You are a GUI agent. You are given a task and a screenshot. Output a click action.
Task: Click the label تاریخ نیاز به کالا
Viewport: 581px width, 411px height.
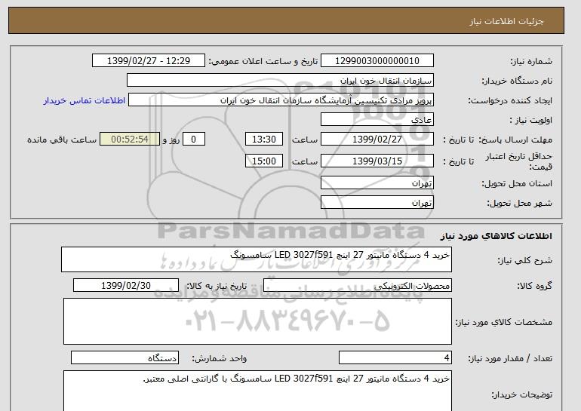pyautogui.click(x=217, y=286)
